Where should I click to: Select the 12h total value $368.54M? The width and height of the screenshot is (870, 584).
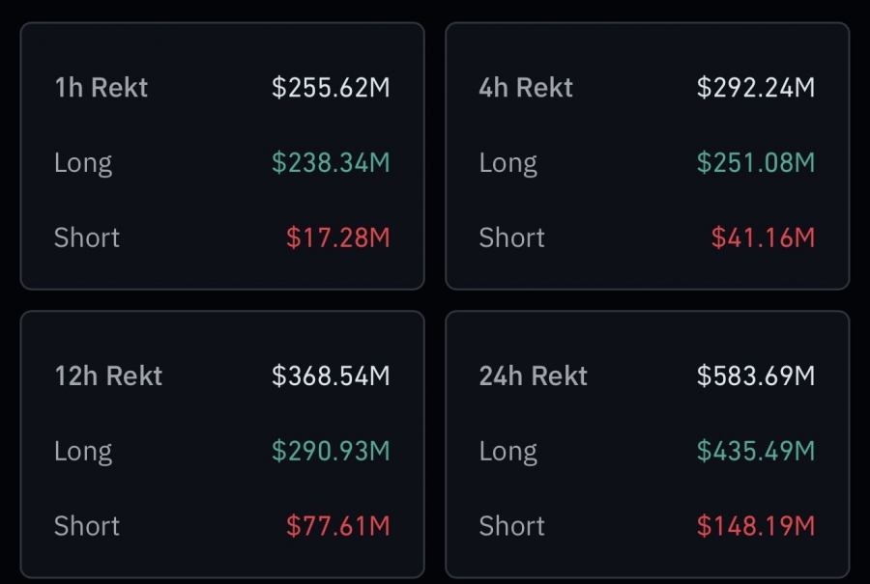coord(331,375)
